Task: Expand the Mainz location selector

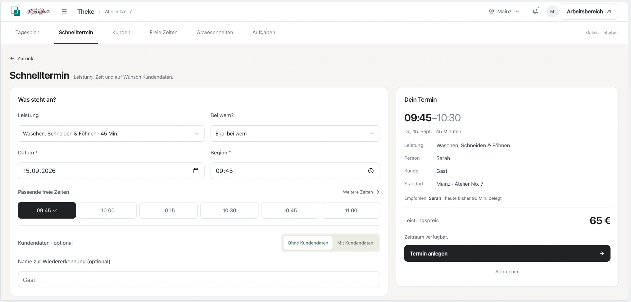Action: pyautogui.click(x=504, y=11)
